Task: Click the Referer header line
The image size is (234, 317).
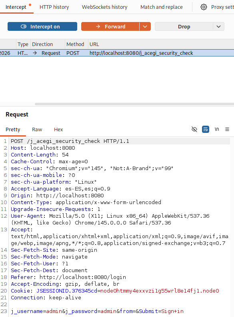Action: point(68,277)
